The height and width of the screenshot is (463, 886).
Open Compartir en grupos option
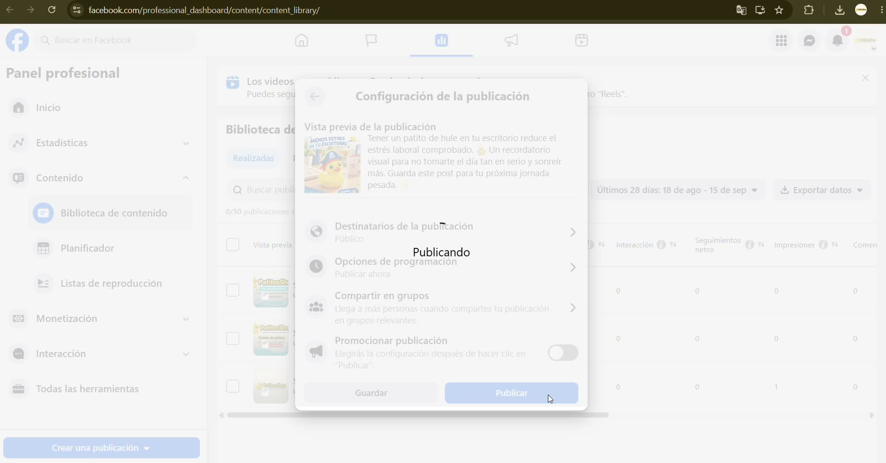(441, 307)
